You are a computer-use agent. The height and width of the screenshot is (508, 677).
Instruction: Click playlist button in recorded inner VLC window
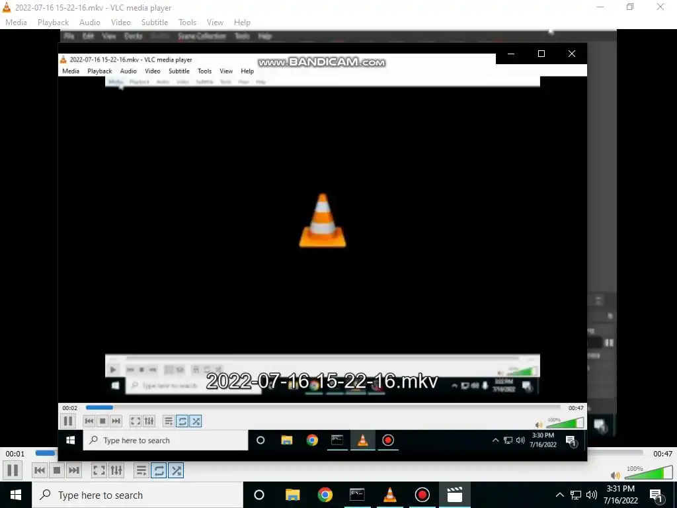coord(169,421)
